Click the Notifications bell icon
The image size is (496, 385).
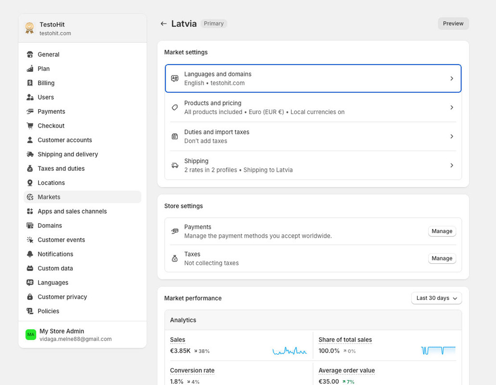pyautogui.click(x=30, y=254)
